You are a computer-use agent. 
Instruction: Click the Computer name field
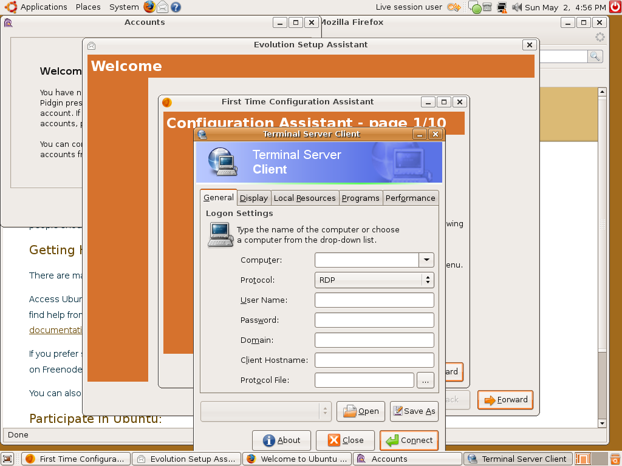click(367, 260)
